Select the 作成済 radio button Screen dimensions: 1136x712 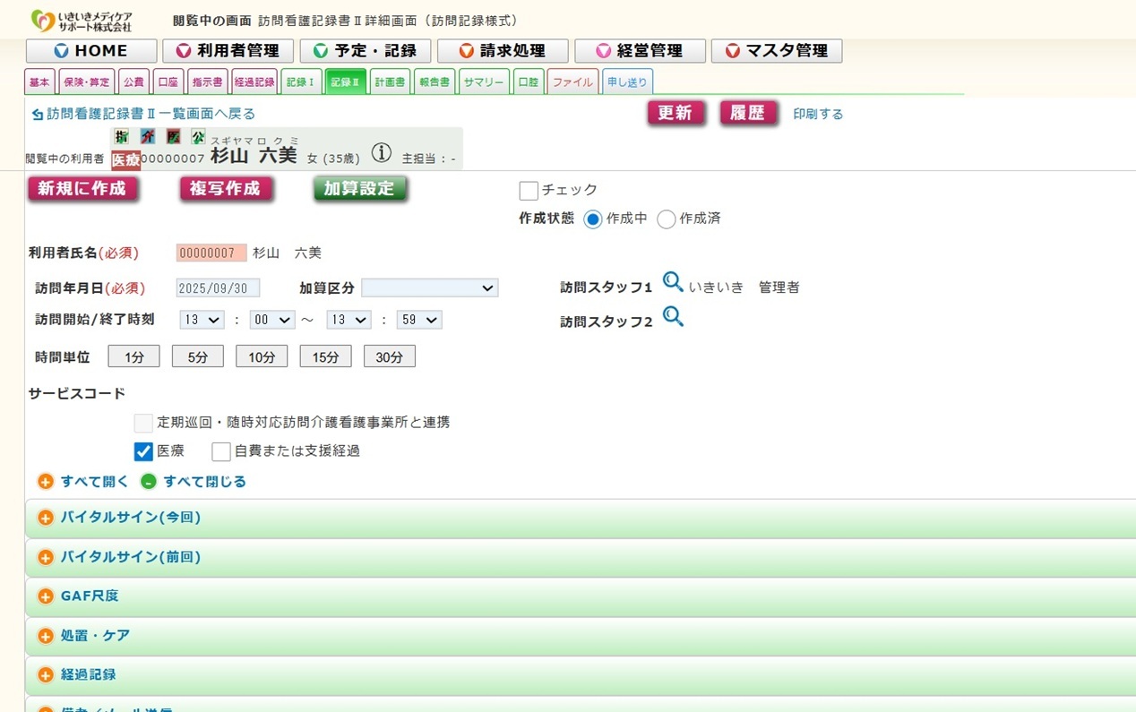(x=666, y=219)
